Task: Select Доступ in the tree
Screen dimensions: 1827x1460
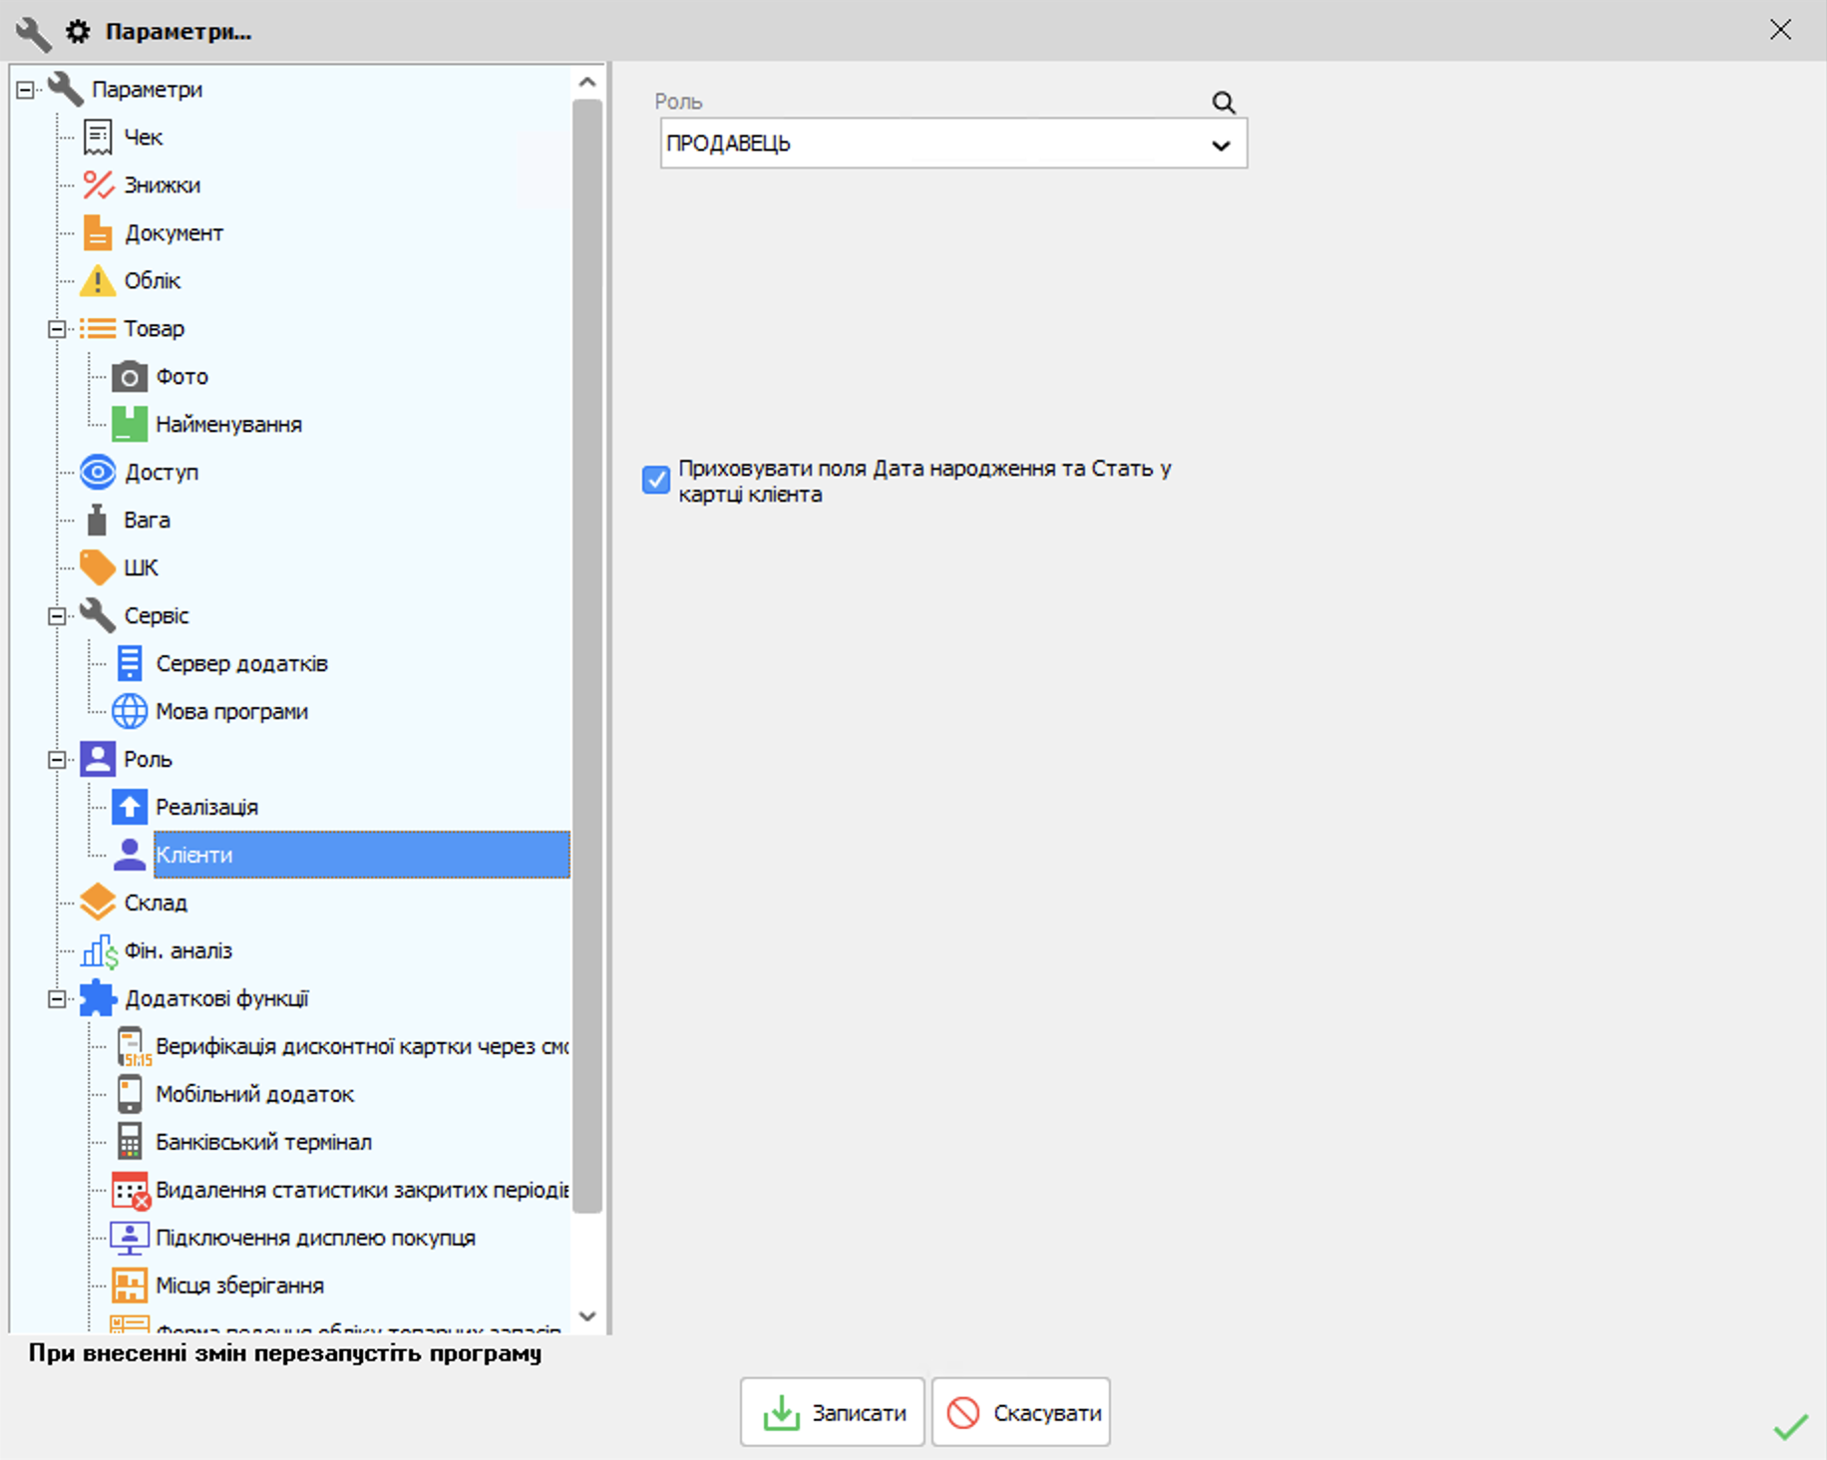Action: pyautogui.click(x=162, y=473)
